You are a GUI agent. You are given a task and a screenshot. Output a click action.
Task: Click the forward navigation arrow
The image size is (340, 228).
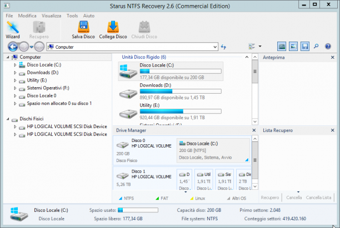pyautogui.click(x=24, y=47)
